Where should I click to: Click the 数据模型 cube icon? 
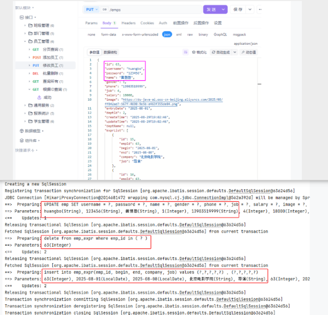point(21,131)
